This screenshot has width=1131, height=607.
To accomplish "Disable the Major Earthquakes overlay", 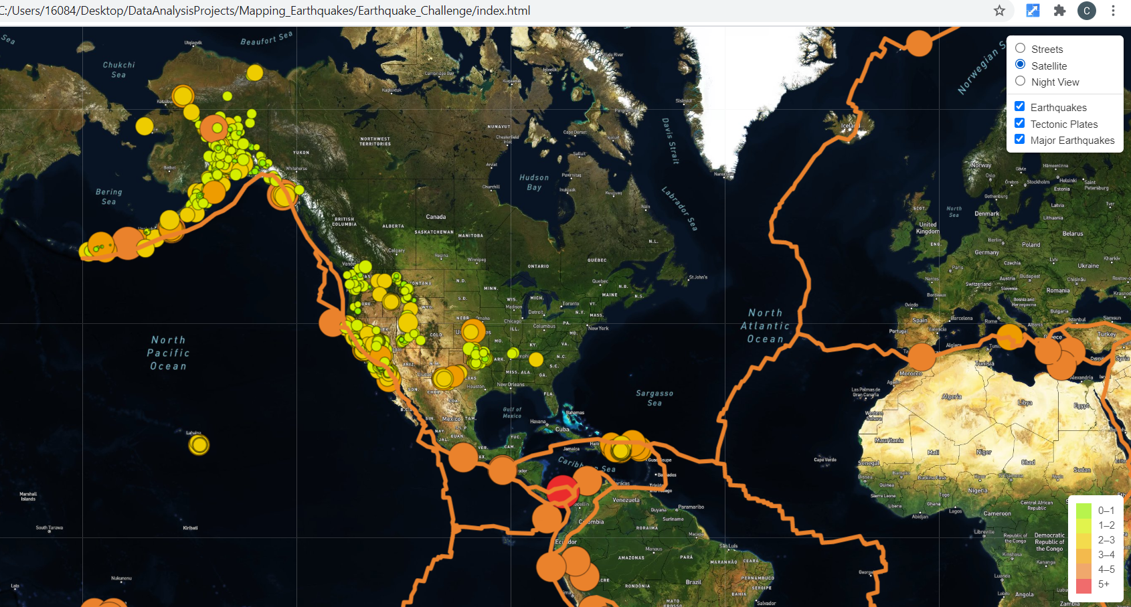I will (1020, 139).
